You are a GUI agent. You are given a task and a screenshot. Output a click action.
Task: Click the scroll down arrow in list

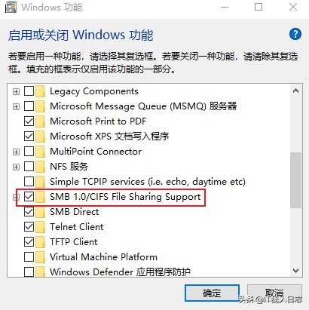[295, 271]
